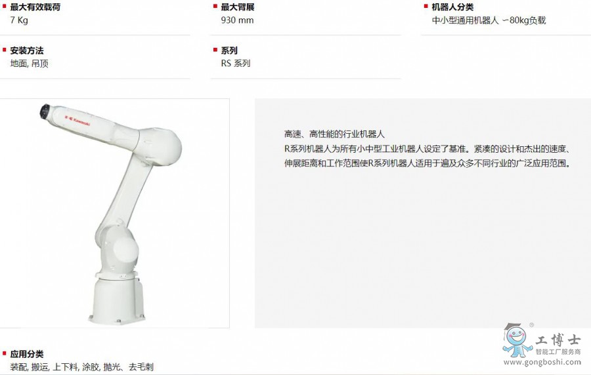Click the 机器人分类 heading
This screenshot has width=591, height=375.
(x=452, y=7)
